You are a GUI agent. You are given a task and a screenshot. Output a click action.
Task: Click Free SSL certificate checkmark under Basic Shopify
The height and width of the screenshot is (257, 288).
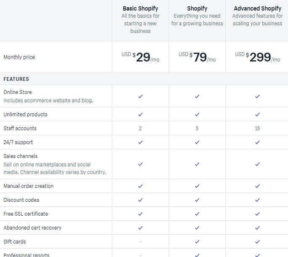(140, 214)
